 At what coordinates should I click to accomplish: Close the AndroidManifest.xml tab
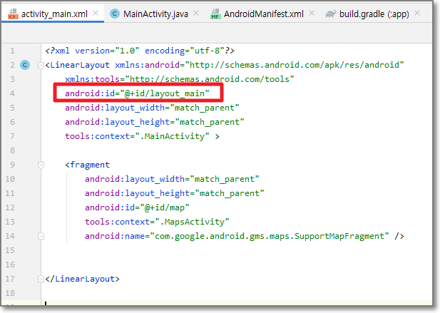312,13
